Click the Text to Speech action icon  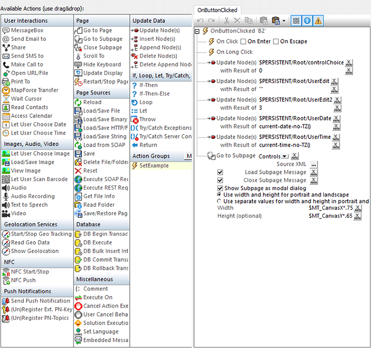[x=6, y=205]
